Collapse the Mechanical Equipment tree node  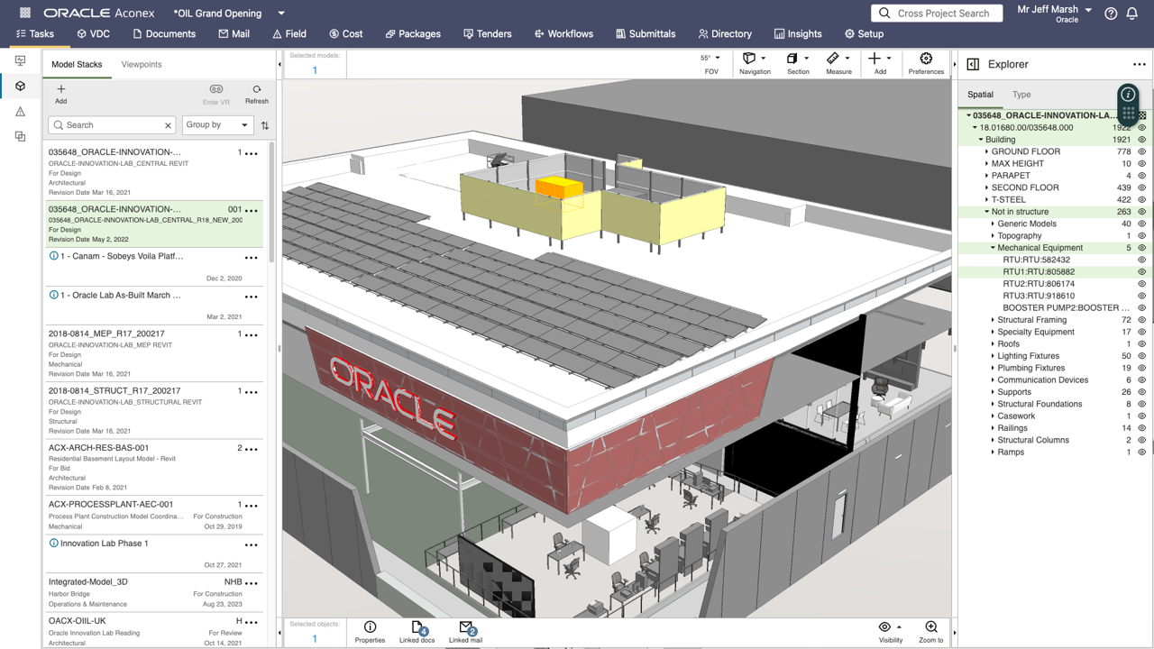991,247
